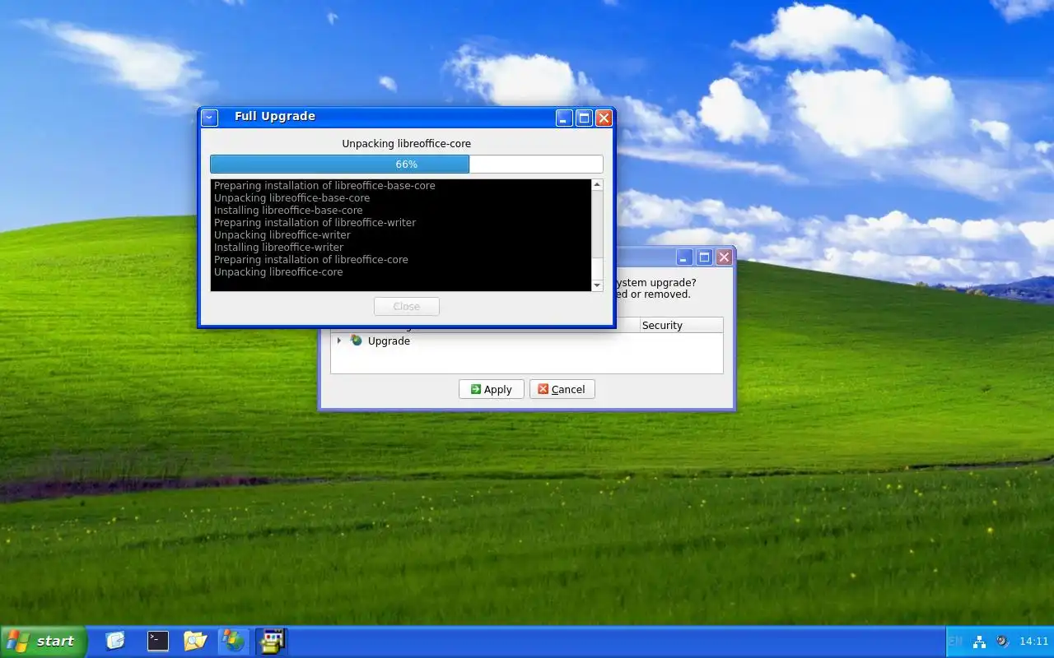Open the Full Upgrade window menu icon
This screenshot has width=1054, height=658.
[x=209, y=118]
